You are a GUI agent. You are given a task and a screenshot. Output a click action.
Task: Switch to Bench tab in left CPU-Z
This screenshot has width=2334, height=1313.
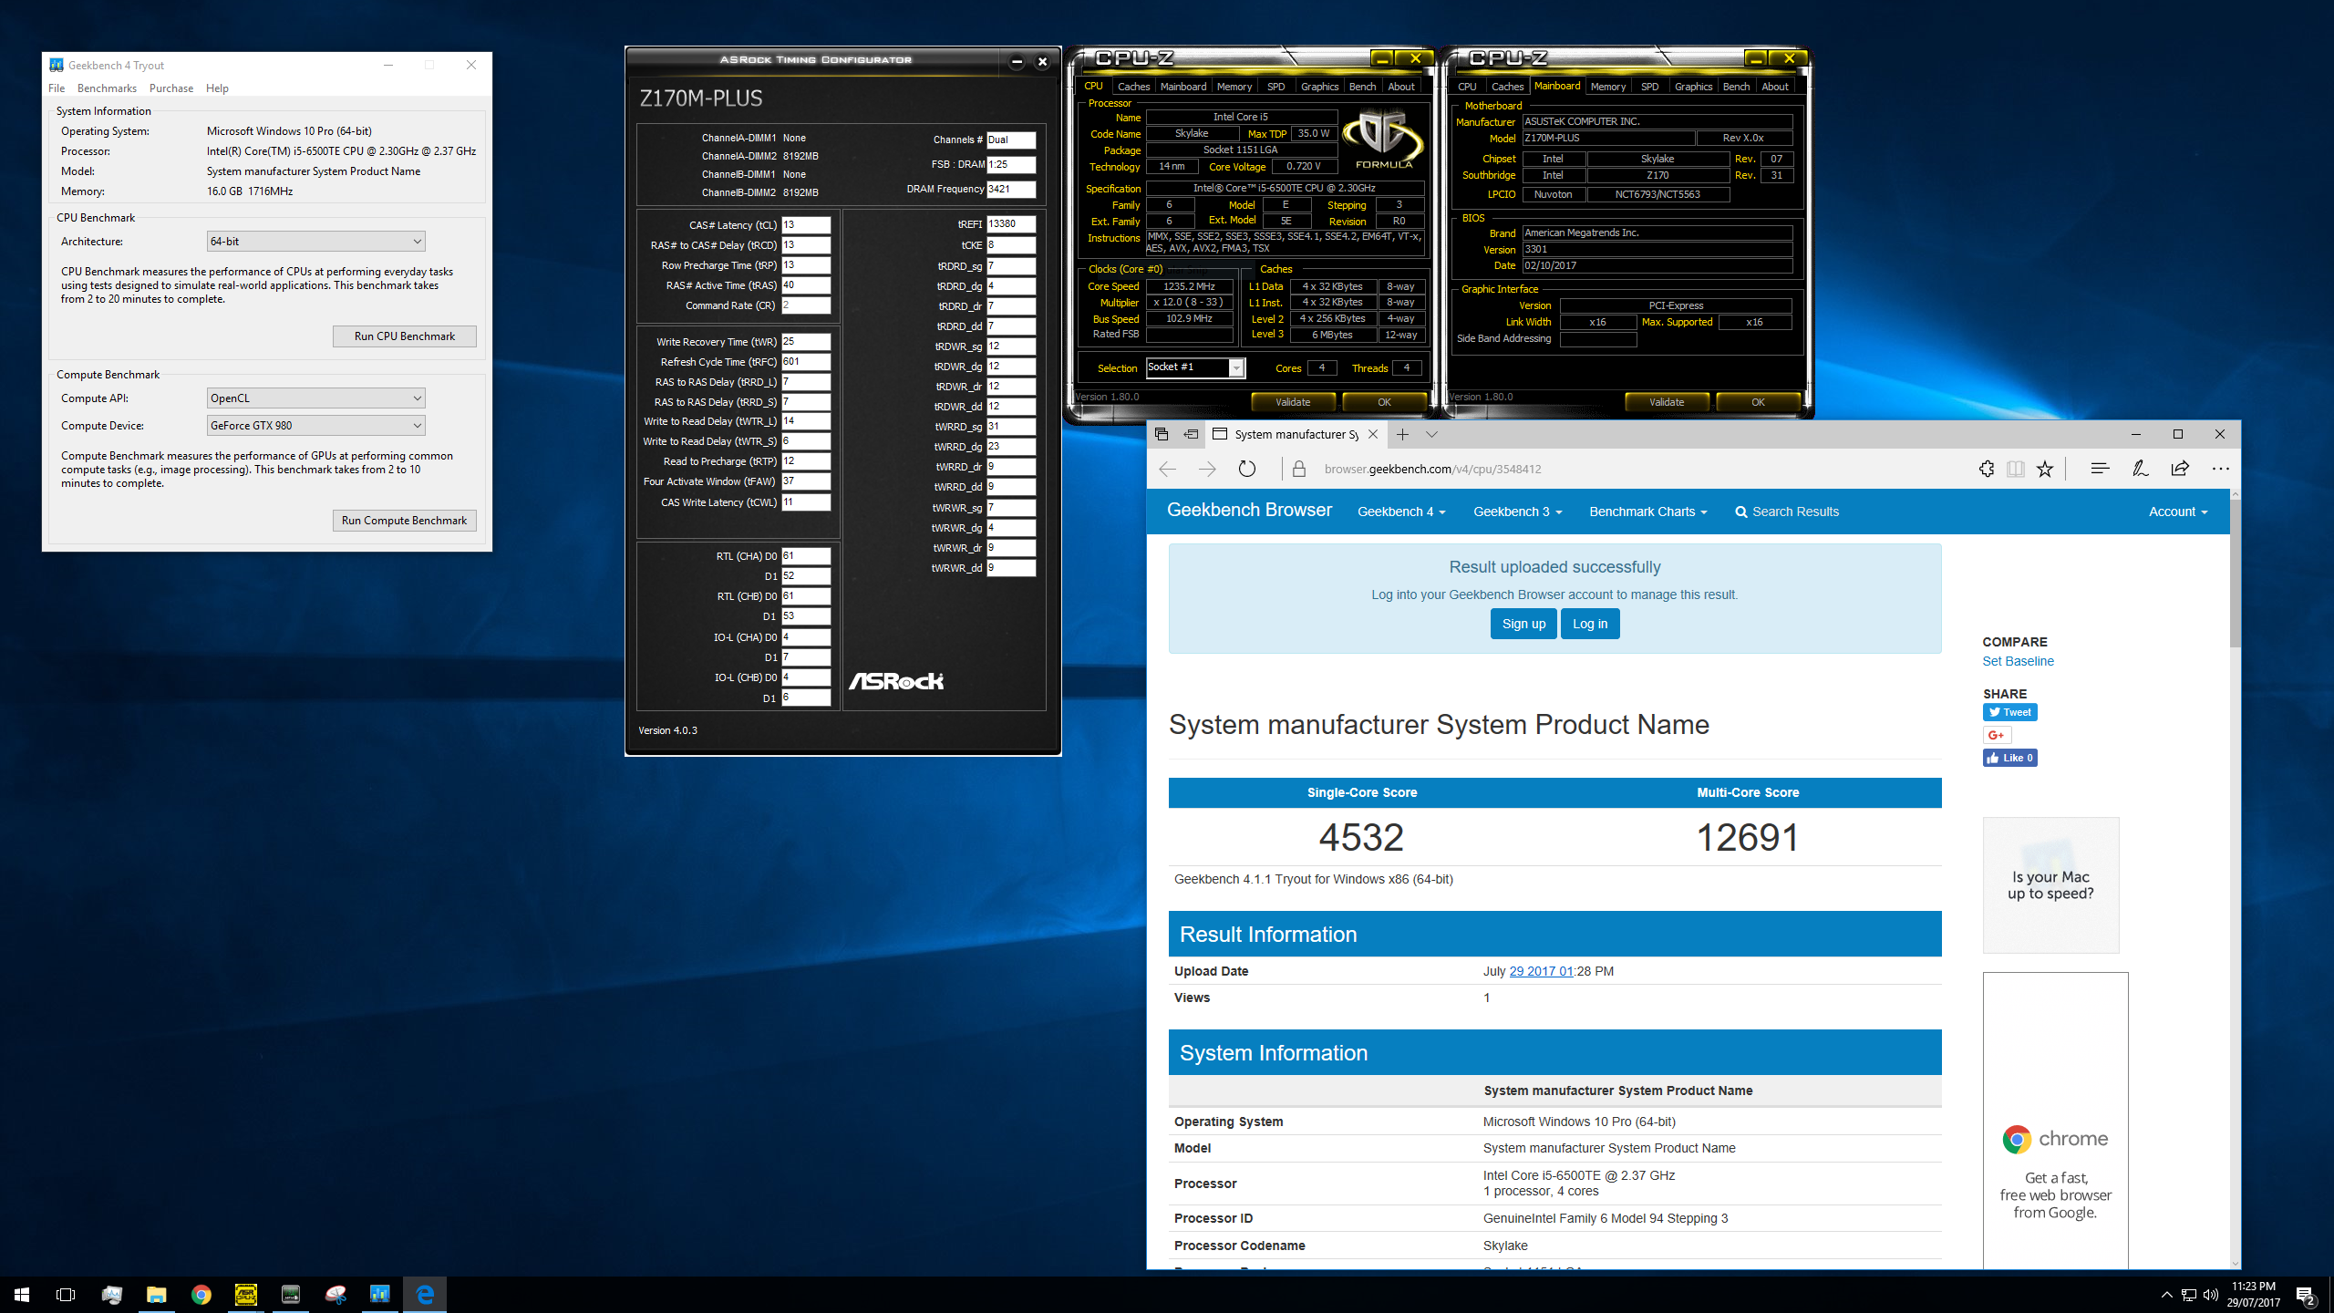[x=1362, y=87]
